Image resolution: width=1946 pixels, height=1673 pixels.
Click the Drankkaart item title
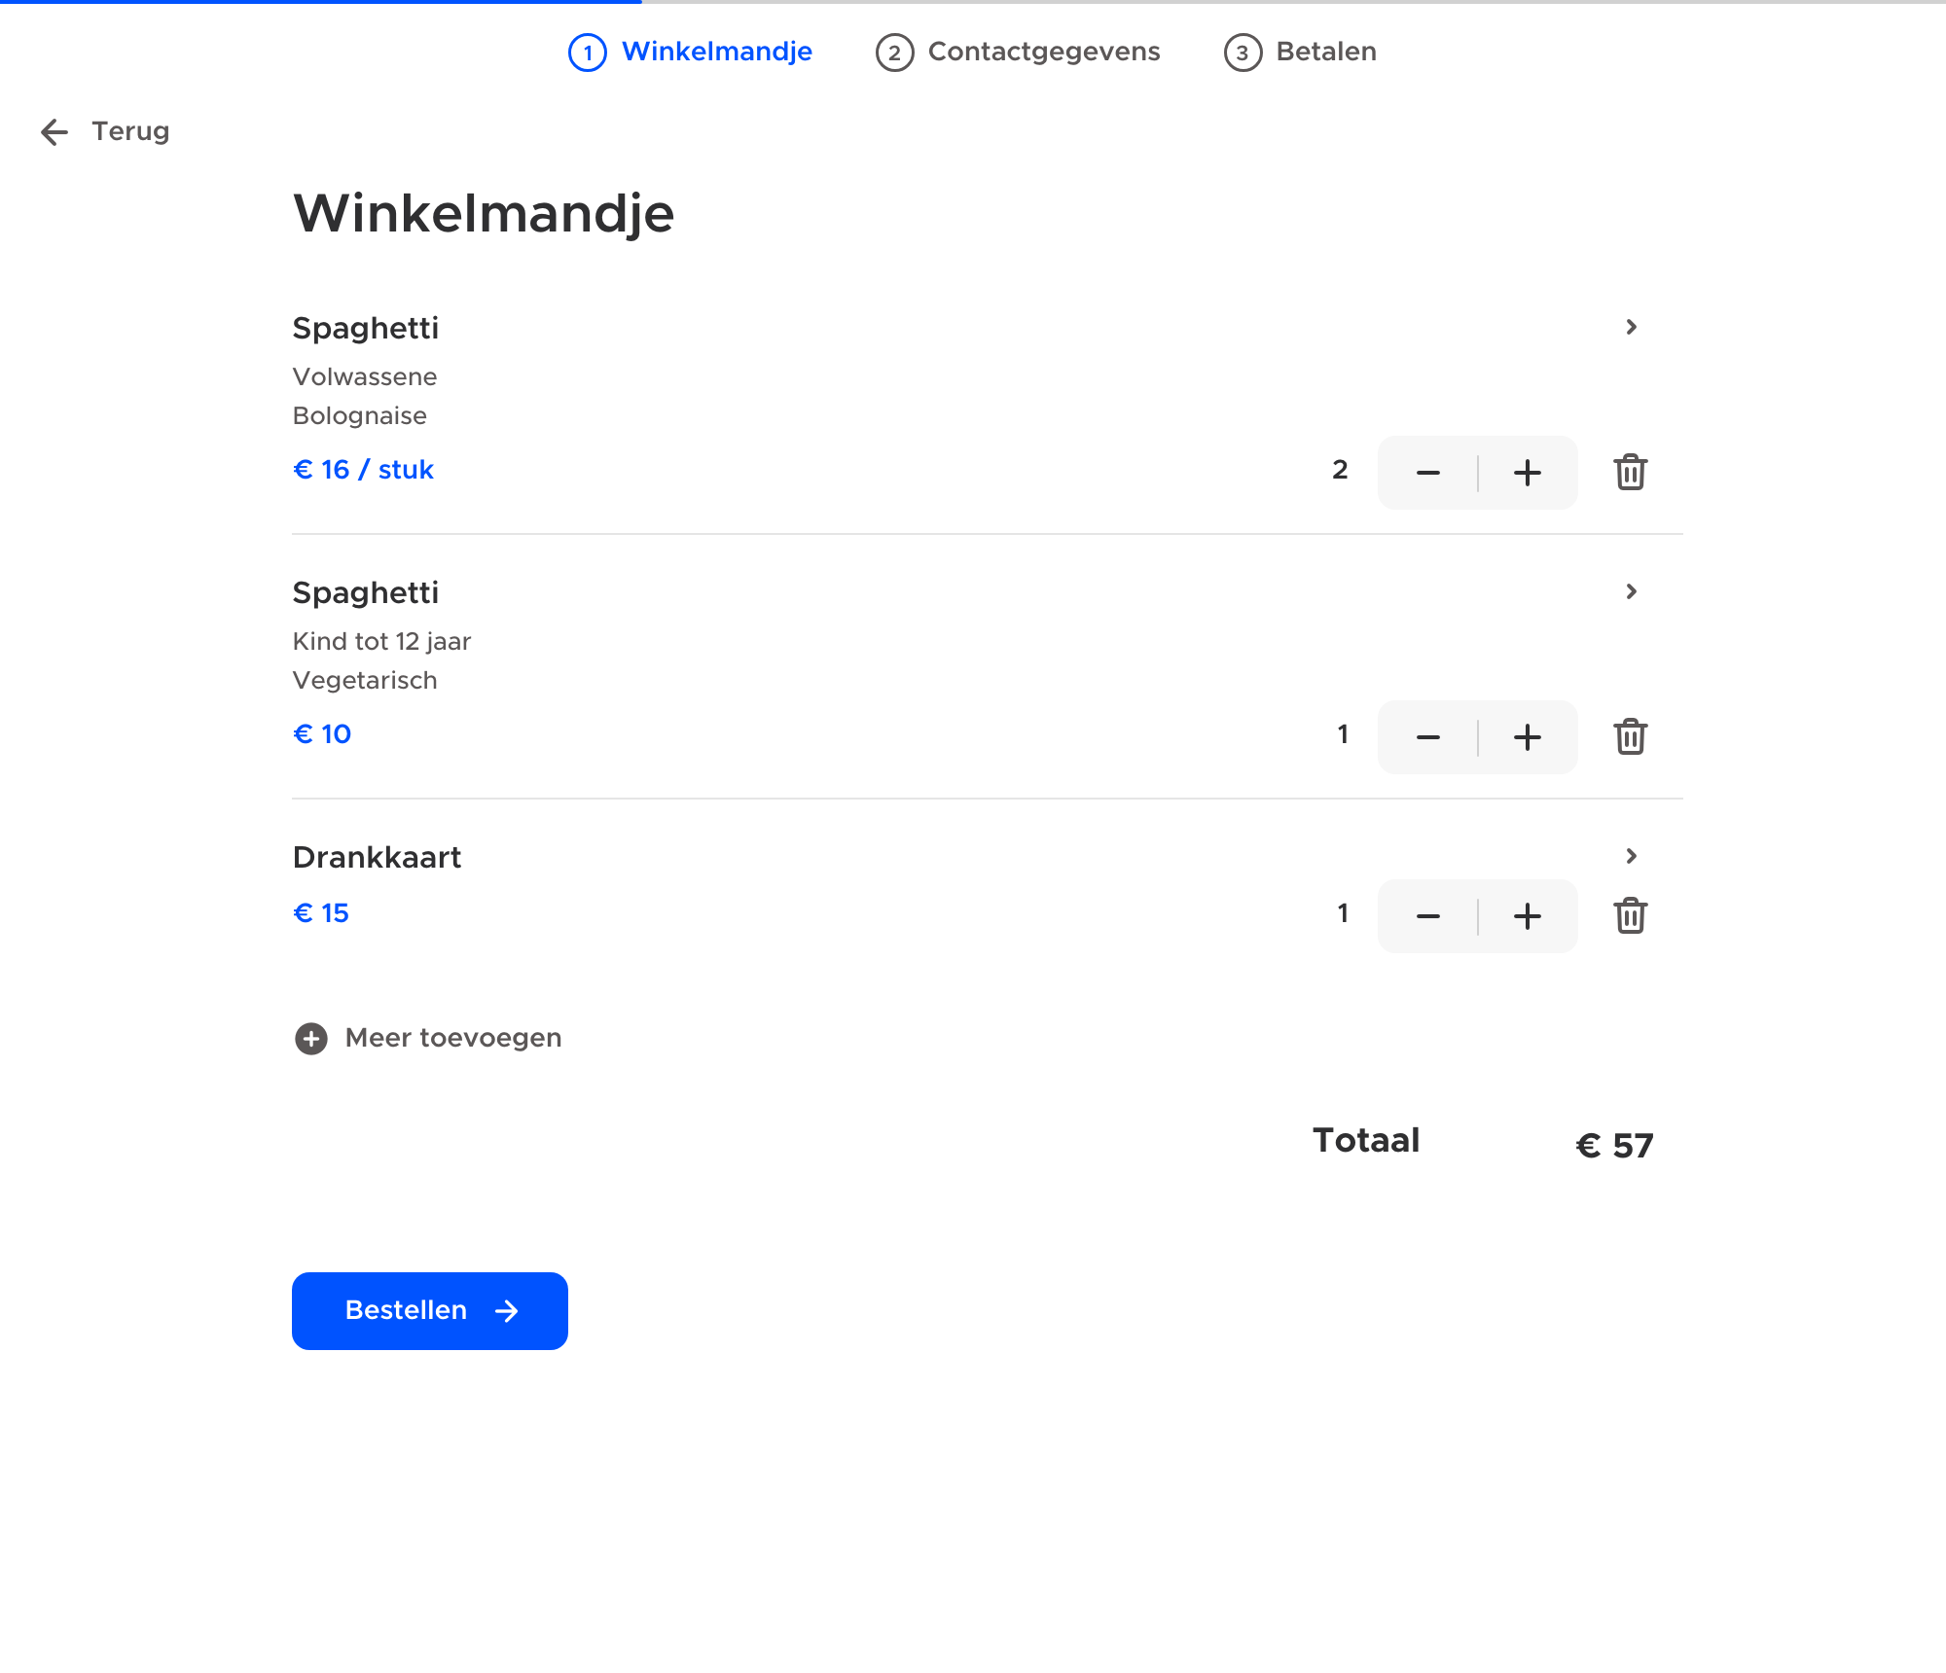pyautogui.click(x=377, y=857)
